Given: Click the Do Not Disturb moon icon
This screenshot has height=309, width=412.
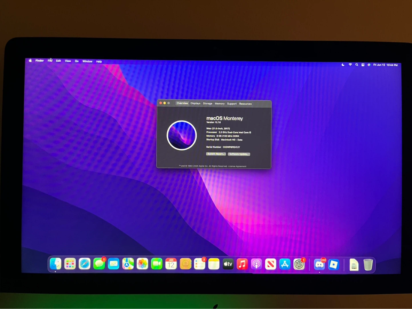Looking at the screenshot, I should click(343, 65).
